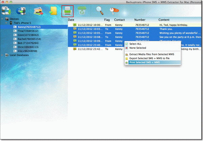Click the green printer toolbar icon
This screenshot has height=141, width=203.
(x=67, y=11)
